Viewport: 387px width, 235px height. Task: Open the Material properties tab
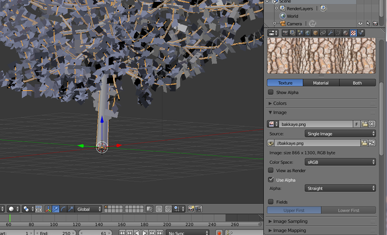point(345,33)
